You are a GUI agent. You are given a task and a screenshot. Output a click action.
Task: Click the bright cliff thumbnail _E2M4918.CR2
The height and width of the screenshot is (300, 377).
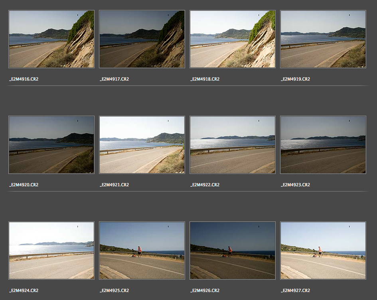pos(232,39)
